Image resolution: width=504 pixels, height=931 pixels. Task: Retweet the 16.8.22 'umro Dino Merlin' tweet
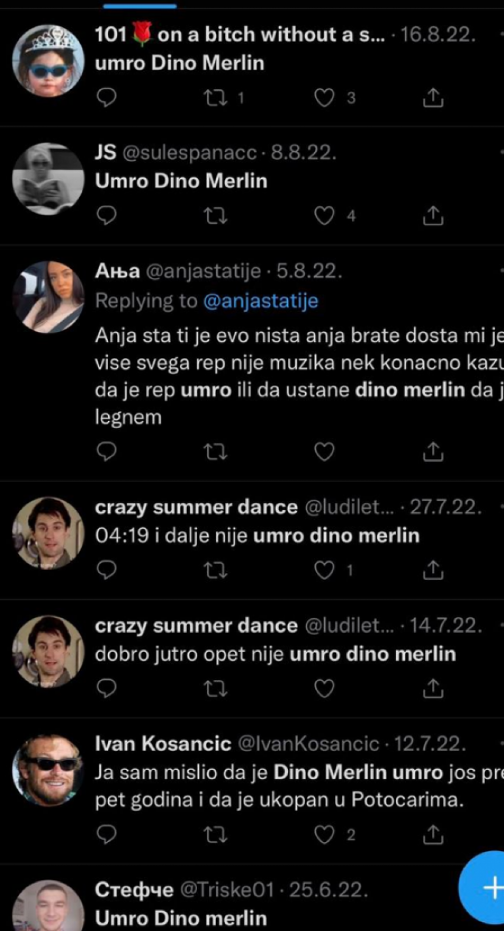[215, 98]
